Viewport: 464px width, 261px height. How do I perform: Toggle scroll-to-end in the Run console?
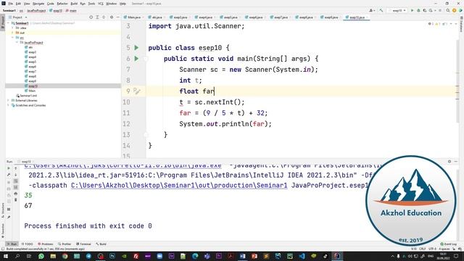16,187
